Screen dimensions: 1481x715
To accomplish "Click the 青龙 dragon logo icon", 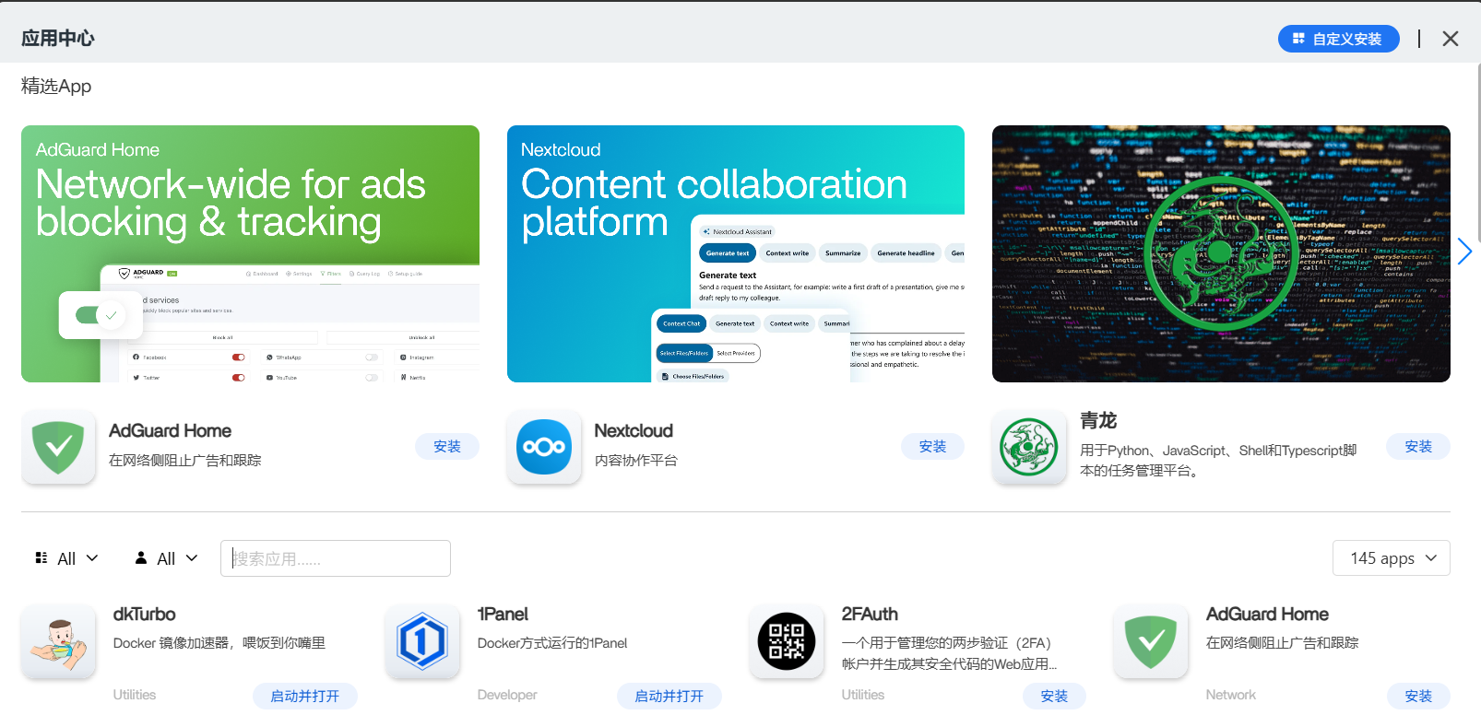I will tap(1029, 447).
